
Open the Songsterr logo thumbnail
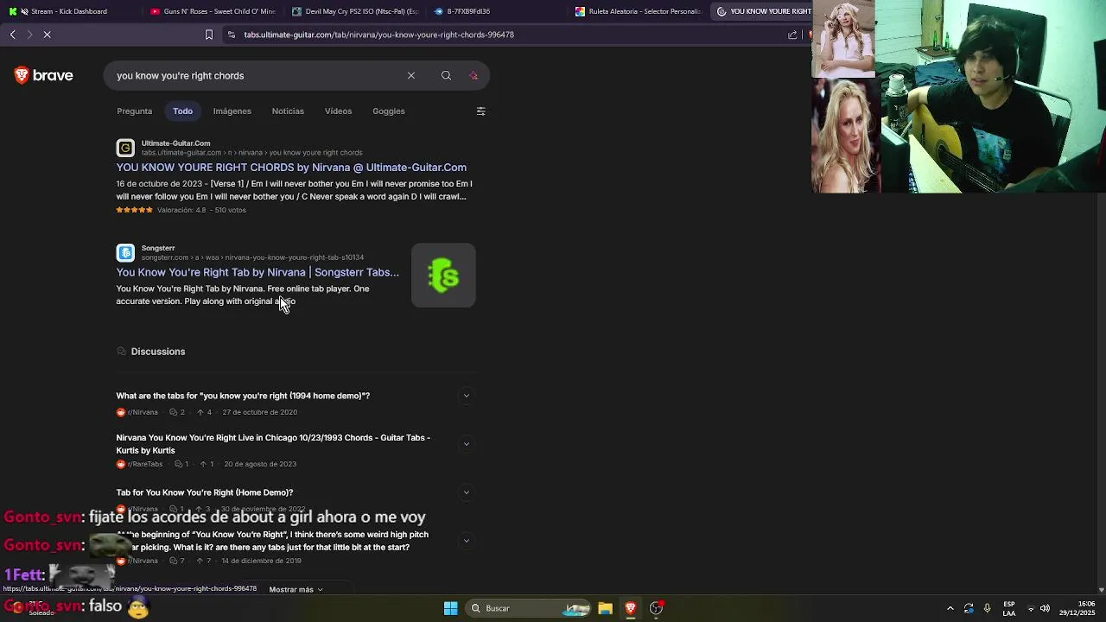click(443, 276)
